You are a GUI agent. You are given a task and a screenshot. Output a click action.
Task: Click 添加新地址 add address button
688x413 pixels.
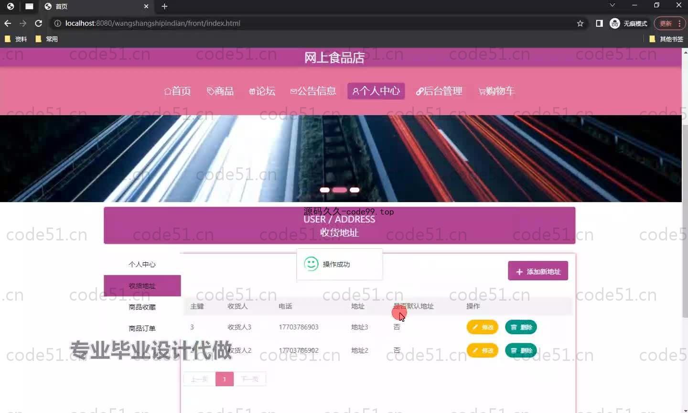pos(538,271)
